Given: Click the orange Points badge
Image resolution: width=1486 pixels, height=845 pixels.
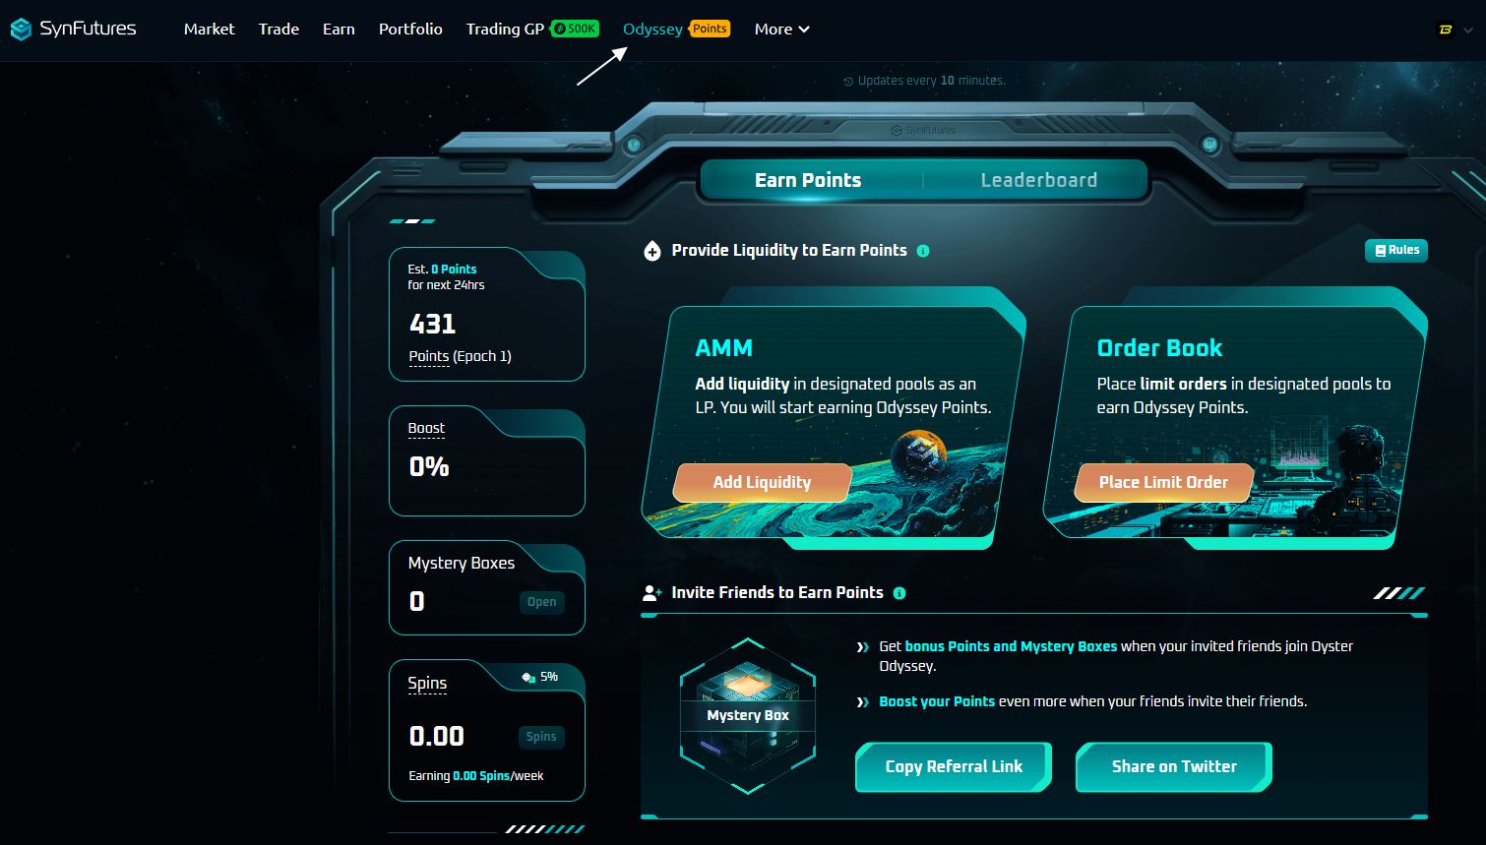Looking at the screenshot, I should [x=710, y=29].
